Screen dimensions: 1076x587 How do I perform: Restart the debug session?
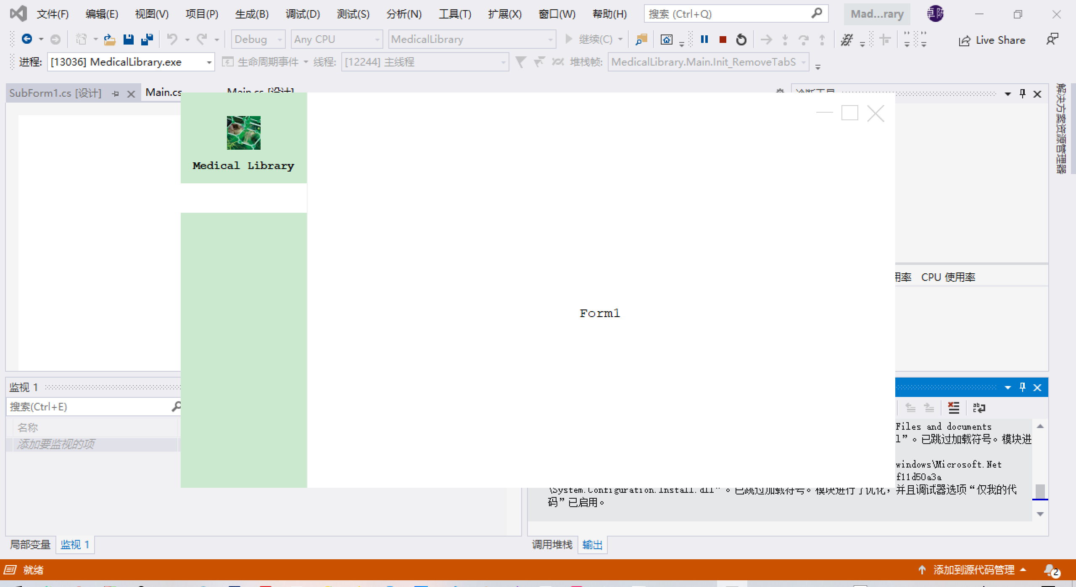tap(741, 40)
